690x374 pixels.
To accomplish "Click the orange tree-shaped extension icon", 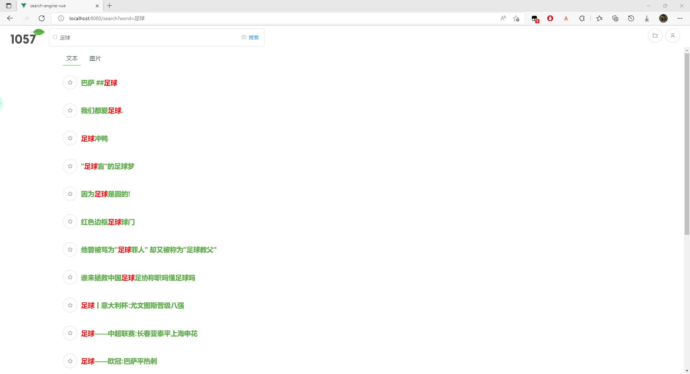I will 566,18.
